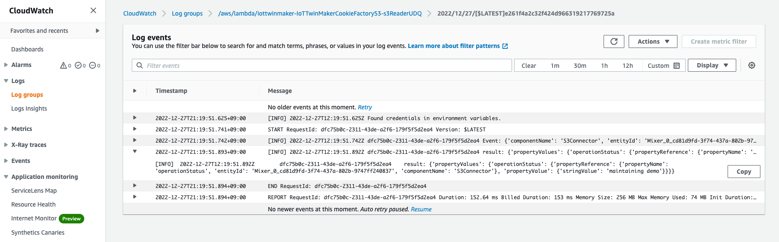This screenshot has height=242, width=779.
Task: Refresh the log events list
Action: point(614,41)
